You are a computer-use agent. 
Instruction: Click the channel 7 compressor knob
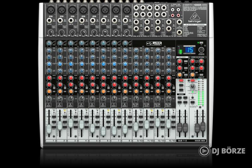[114, 43]
